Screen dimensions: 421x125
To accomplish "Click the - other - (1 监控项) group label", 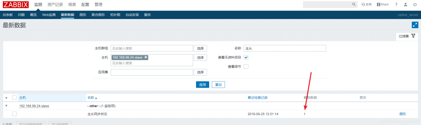I will [x=101, y=106].
